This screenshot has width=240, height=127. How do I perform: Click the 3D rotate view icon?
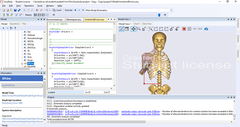(x=144, y=29)
